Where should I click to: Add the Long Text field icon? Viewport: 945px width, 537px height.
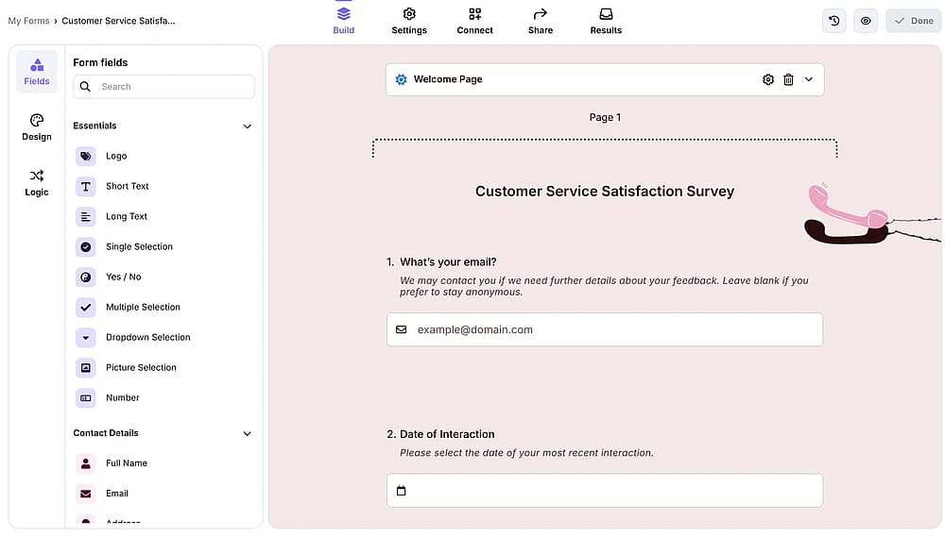[86, 216]
